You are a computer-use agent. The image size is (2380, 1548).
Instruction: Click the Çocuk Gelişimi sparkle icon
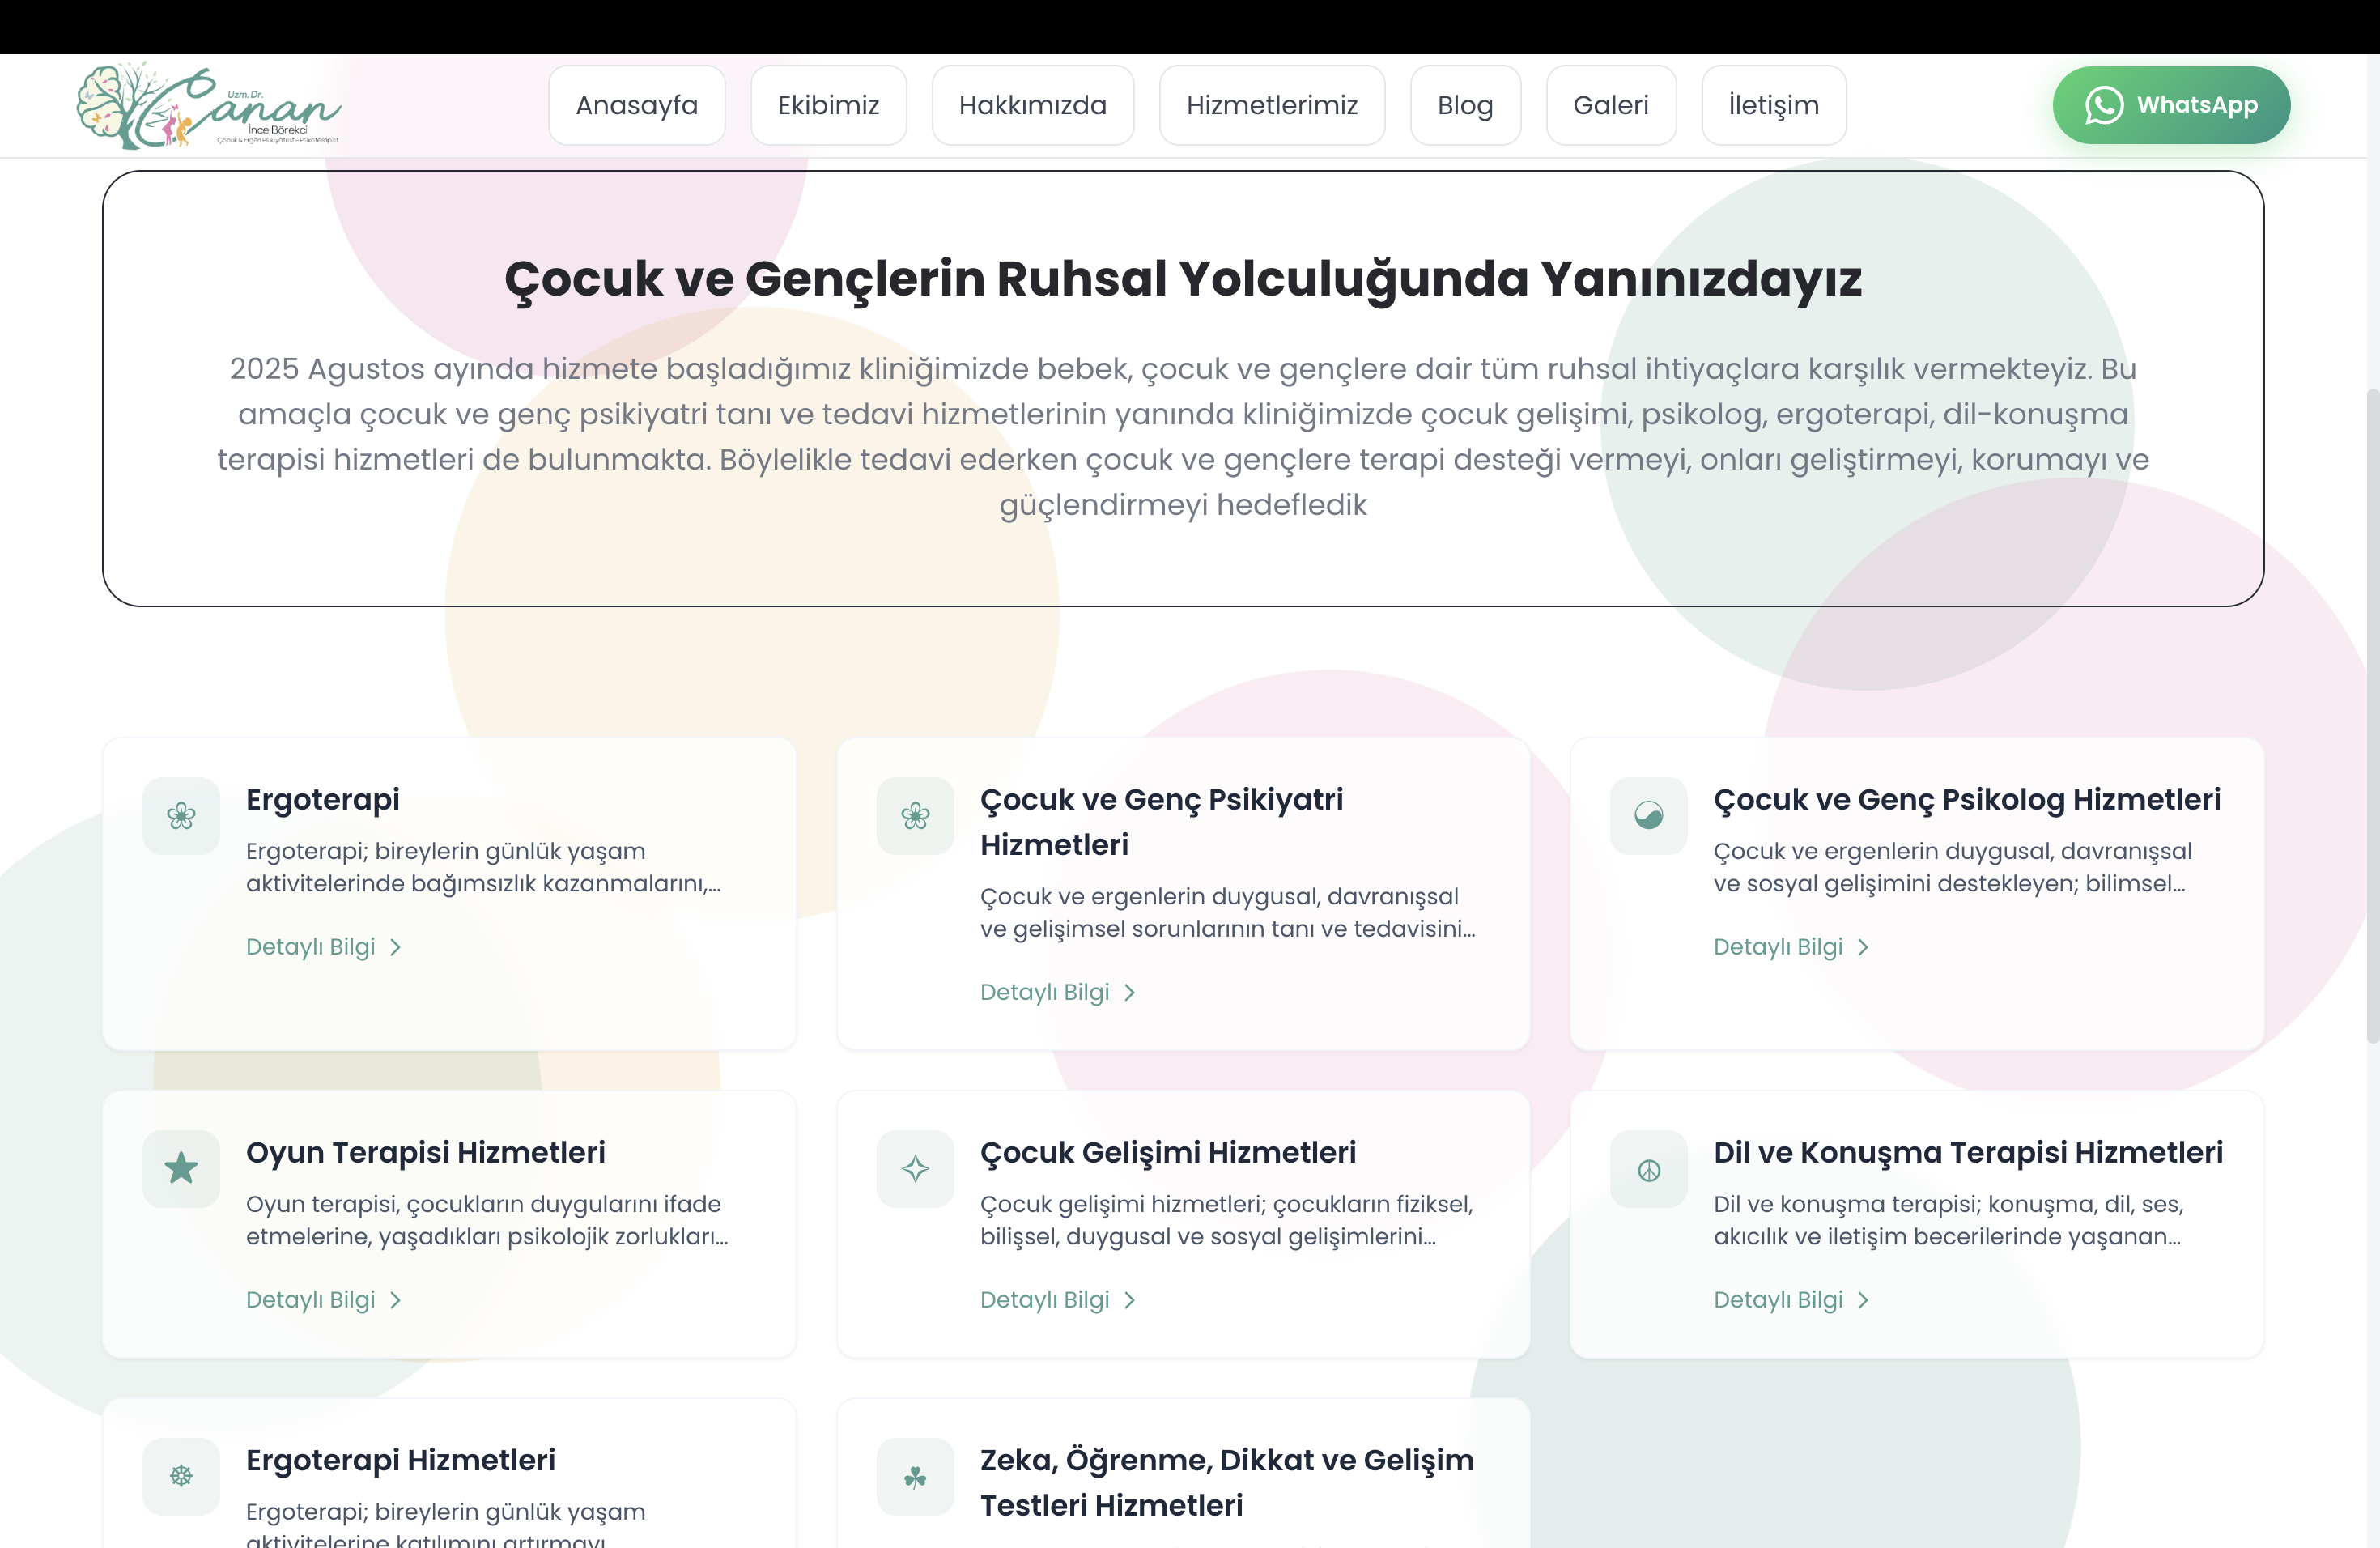pyautogui.click(x=915, y=1168)
